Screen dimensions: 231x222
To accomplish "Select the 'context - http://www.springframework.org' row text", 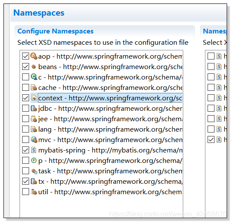I will coord(110,98).
